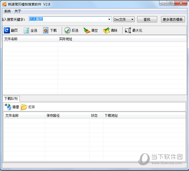Click the app logo in title bar
Screen dimensions: 189x171
pos(4,4)
